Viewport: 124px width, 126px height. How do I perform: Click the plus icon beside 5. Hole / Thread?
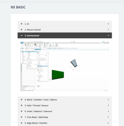point(22,105)
